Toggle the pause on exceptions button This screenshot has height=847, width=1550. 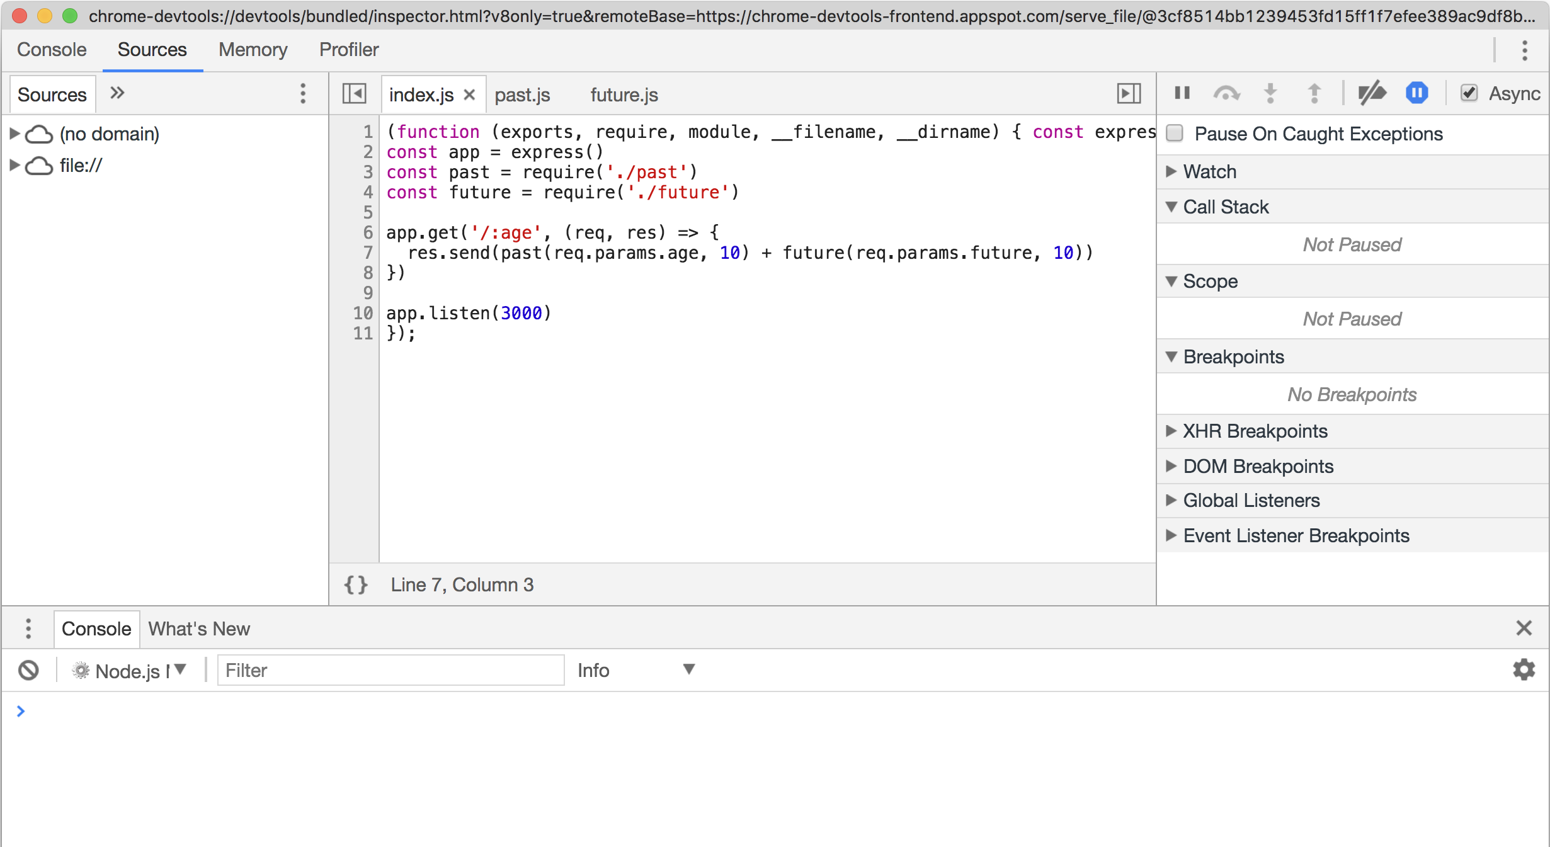[x=1417, y=93]
